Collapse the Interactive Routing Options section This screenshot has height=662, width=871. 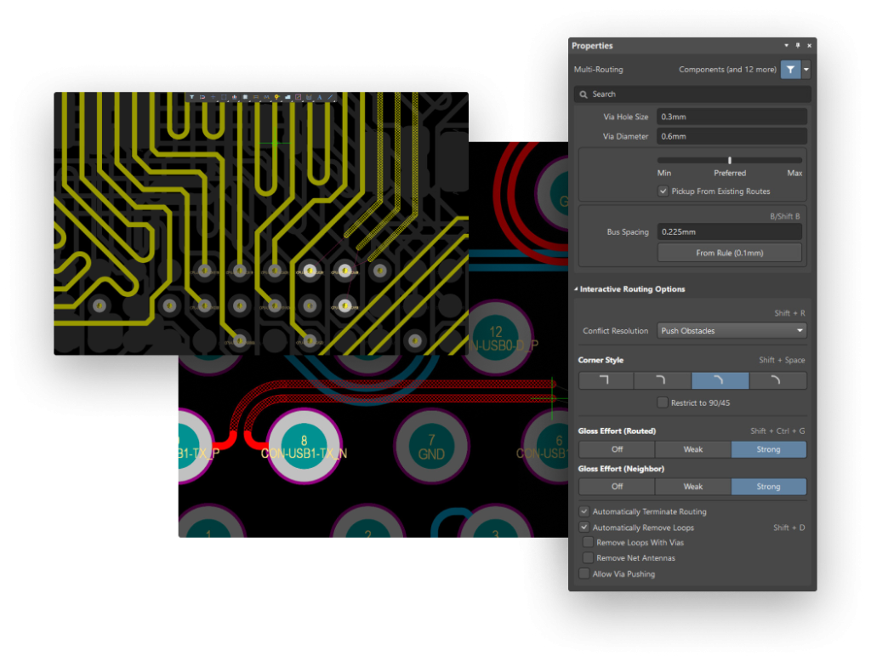click(576, 289)
